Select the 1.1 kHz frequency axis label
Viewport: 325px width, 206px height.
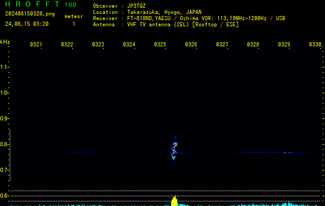5,67
